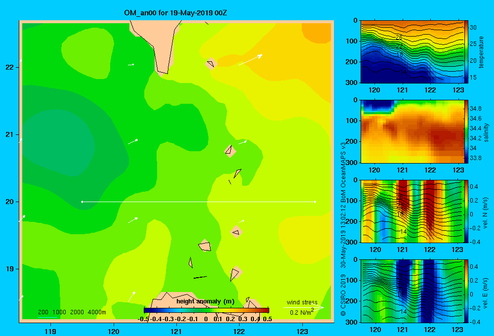Click the temperature colorbar scale

(466, 52)
